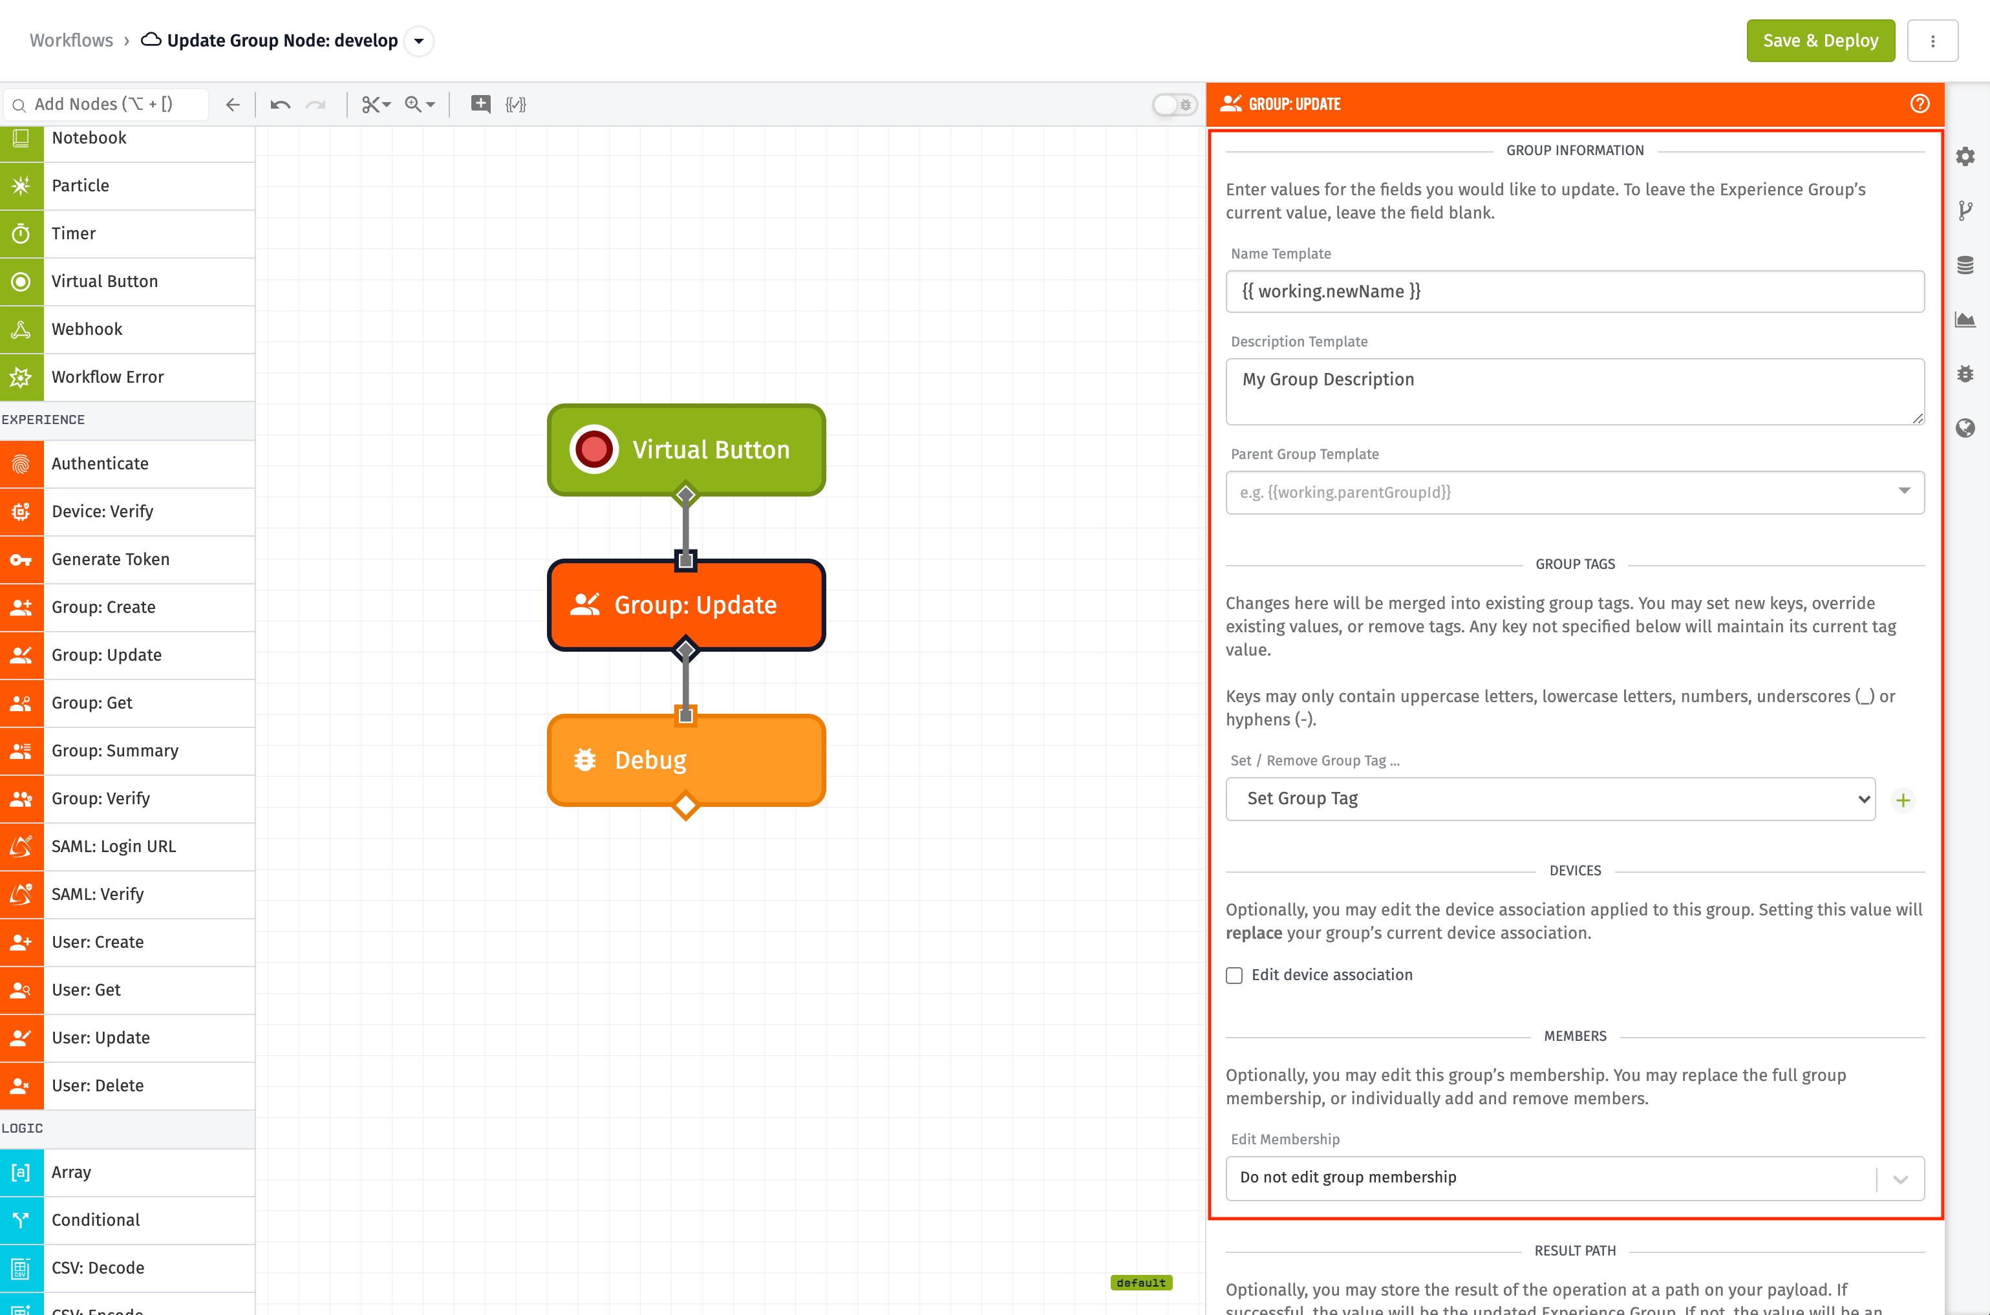1990x1315 pixels.
Task: Pick Group: Create node from palette
Action: pyautogui.click(x=127, y=607)
